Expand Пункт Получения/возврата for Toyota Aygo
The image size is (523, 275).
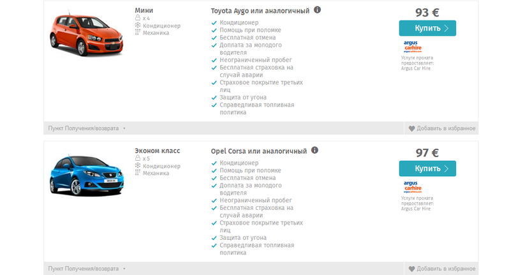87,128
